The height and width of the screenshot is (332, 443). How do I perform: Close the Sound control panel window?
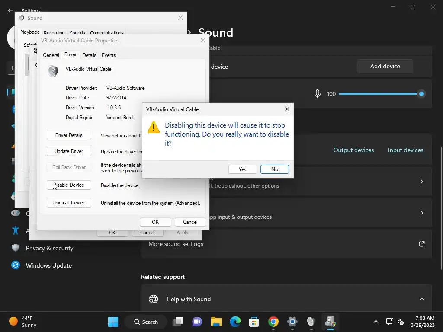pos(180,18)
